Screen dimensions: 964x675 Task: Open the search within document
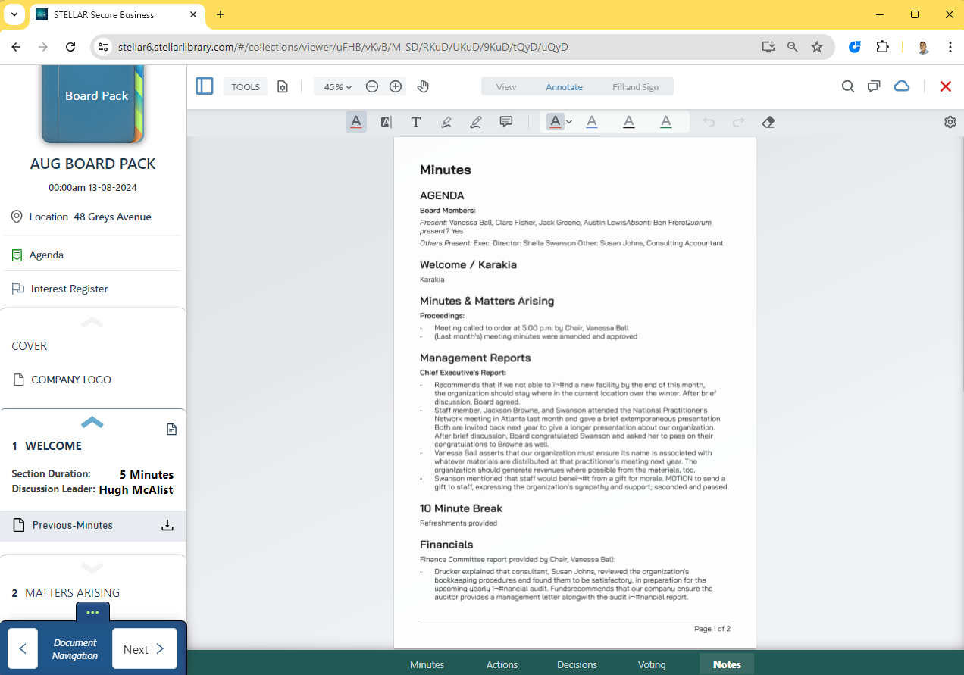(847, 86)
